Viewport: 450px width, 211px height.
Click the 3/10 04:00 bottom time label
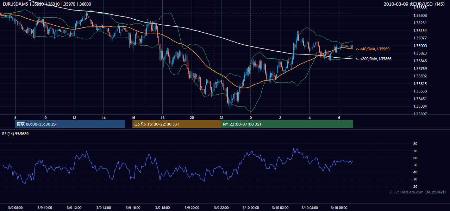[x=310, y=207]
